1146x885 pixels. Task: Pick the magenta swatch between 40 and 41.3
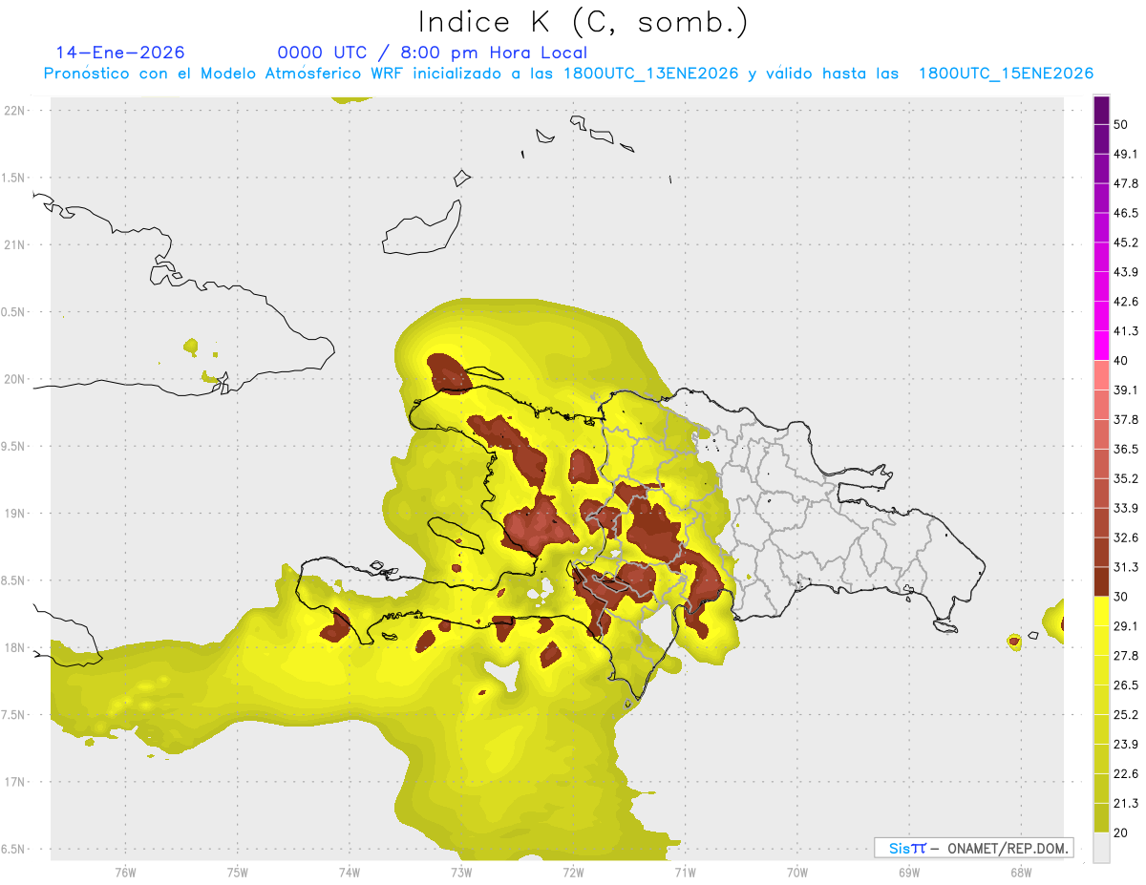tap(1101, 346)
